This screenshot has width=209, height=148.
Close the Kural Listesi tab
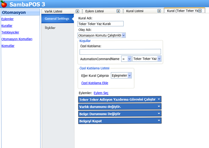coord(159,11)
